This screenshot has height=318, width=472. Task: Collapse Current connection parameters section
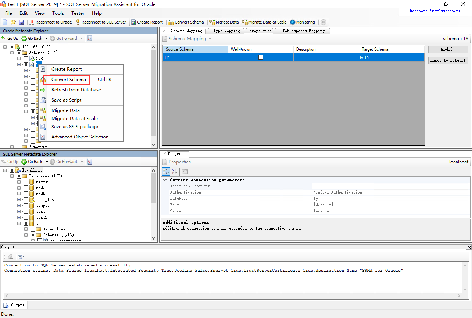click(x=165, y=180)
